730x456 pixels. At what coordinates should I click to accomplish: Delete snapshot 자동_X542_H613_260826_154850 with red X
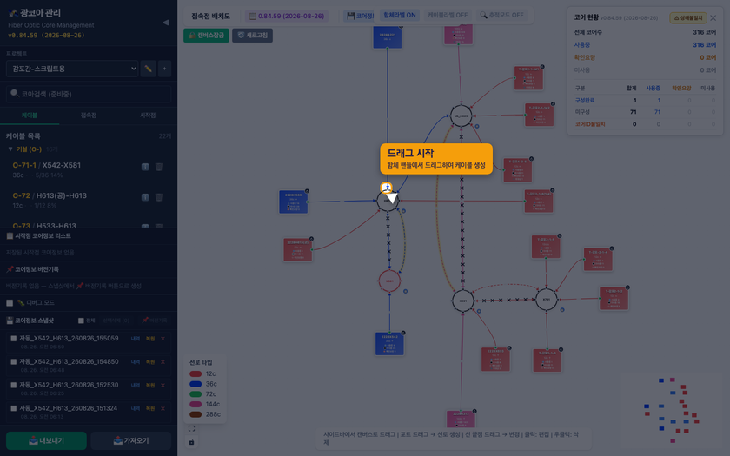[163, 362]
